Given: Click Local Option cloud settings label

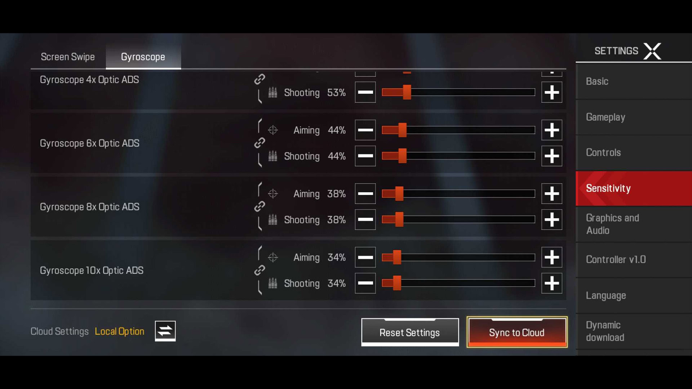Looking at the screenshot, I should 119,331.
